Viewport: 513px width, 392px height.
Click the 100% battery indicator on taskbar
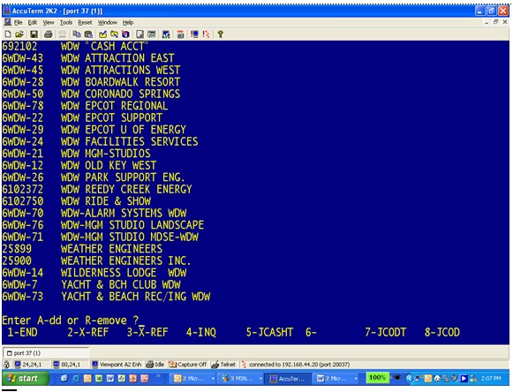[x=377, y=378]
